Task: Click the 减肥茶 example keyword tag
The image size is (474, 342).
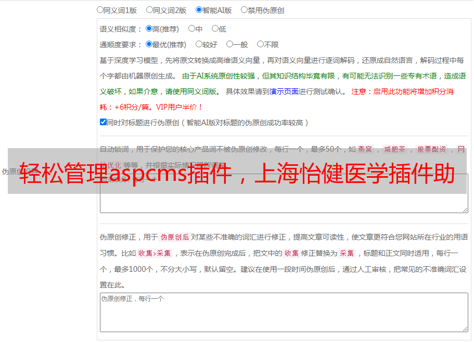Action: point(394,149)
